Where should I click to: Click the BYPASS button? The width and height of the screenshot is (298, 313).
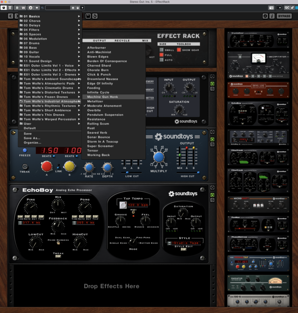[x=284, y=16]
